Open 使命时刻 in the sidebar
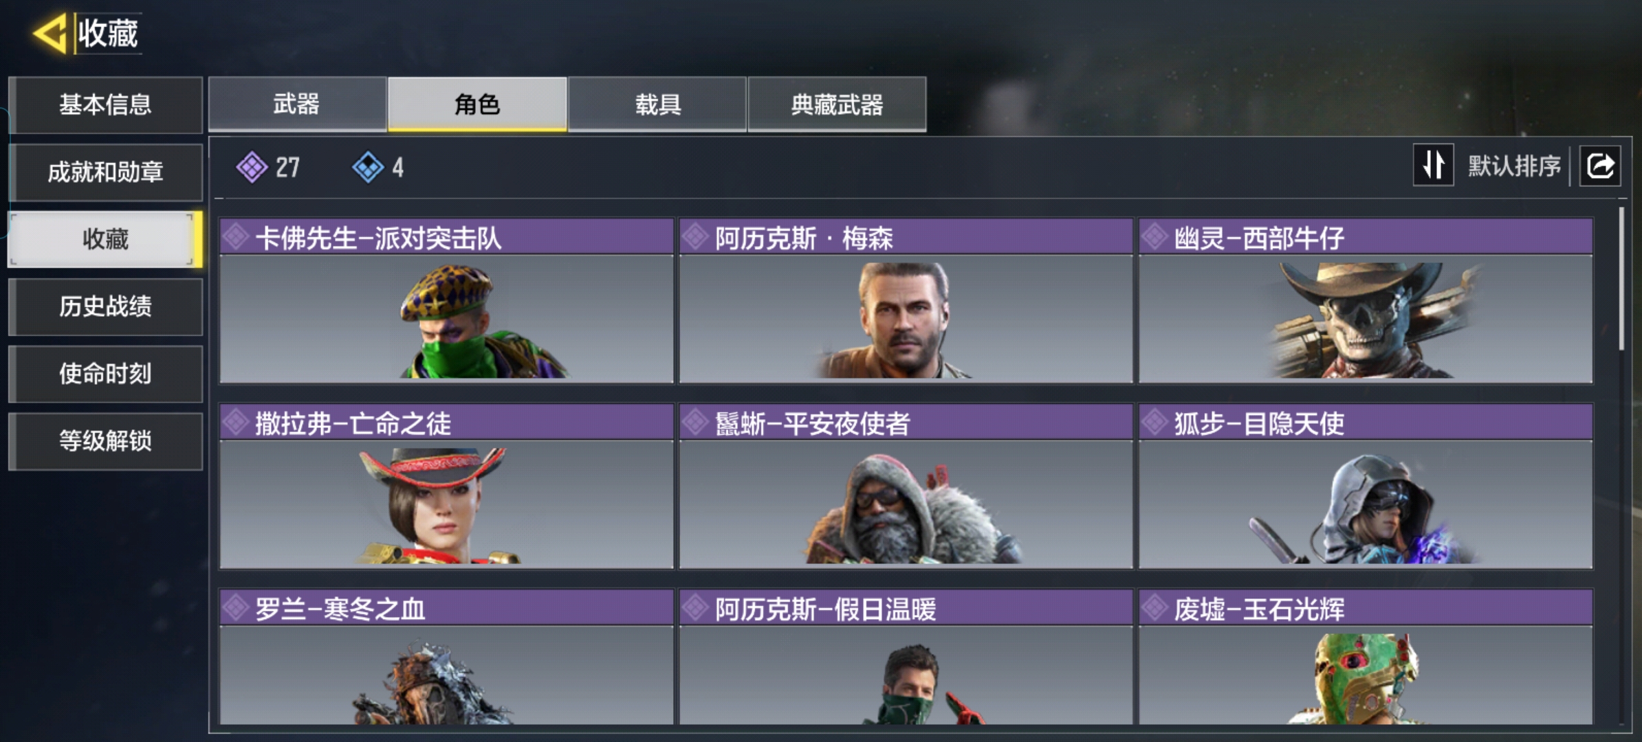Image resolution: width=1642 pixels, height=742 pixels. coord(105,374)
